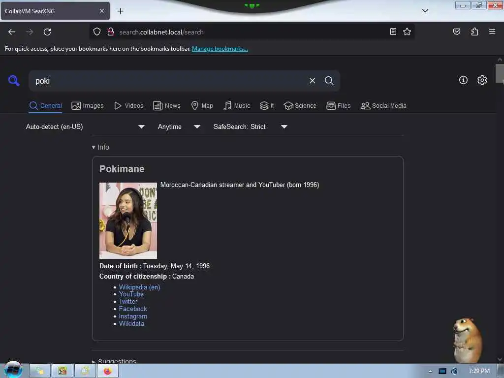Click the Manage bookmarks... link
504x378 pixels.
pyautogui.click(x=220, y=49)
